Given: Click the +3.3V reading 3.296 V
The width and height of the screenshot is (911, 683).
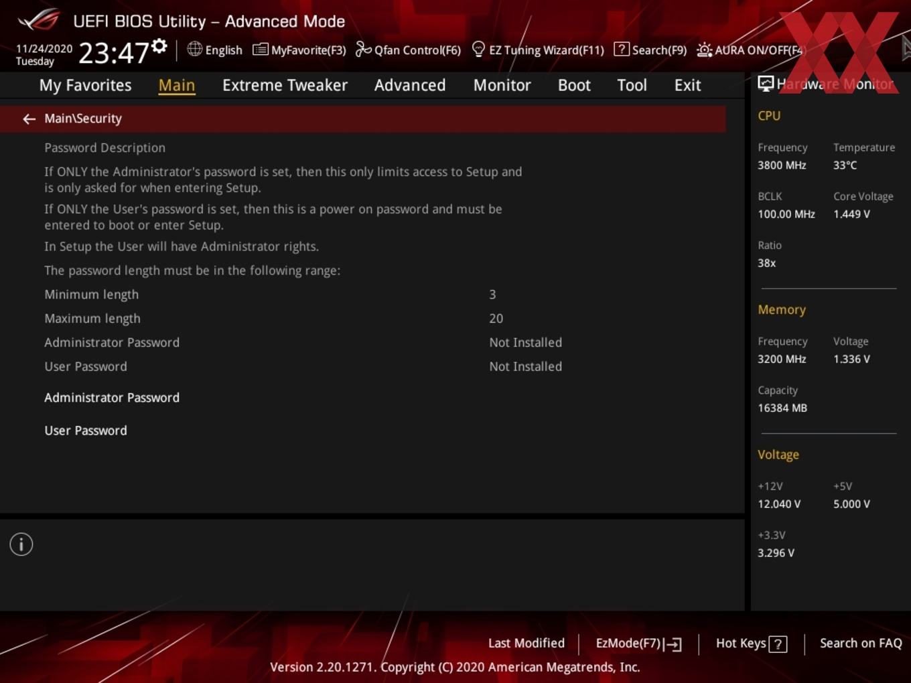Looking at the screenshot, I should tap(776, 553).
